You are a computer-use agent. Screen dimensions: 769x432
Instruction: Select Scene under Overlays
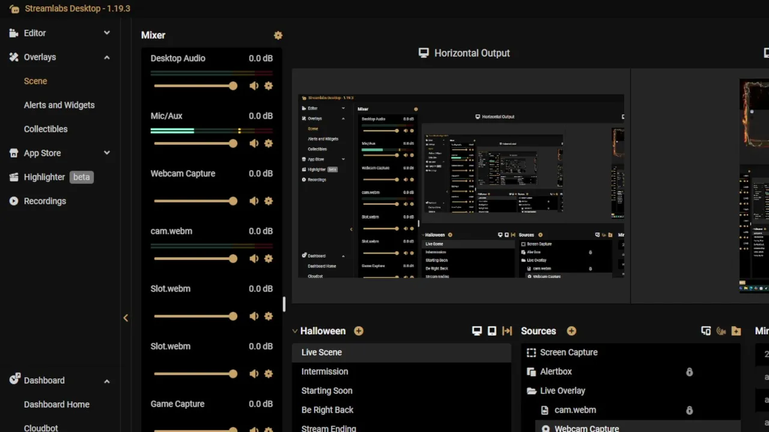click(35, 81)
